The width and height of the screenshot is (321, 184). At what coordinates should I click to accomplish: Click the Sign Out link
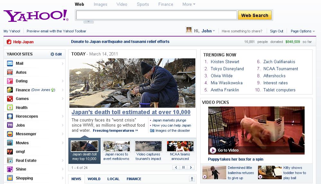[x=277, y=31]
